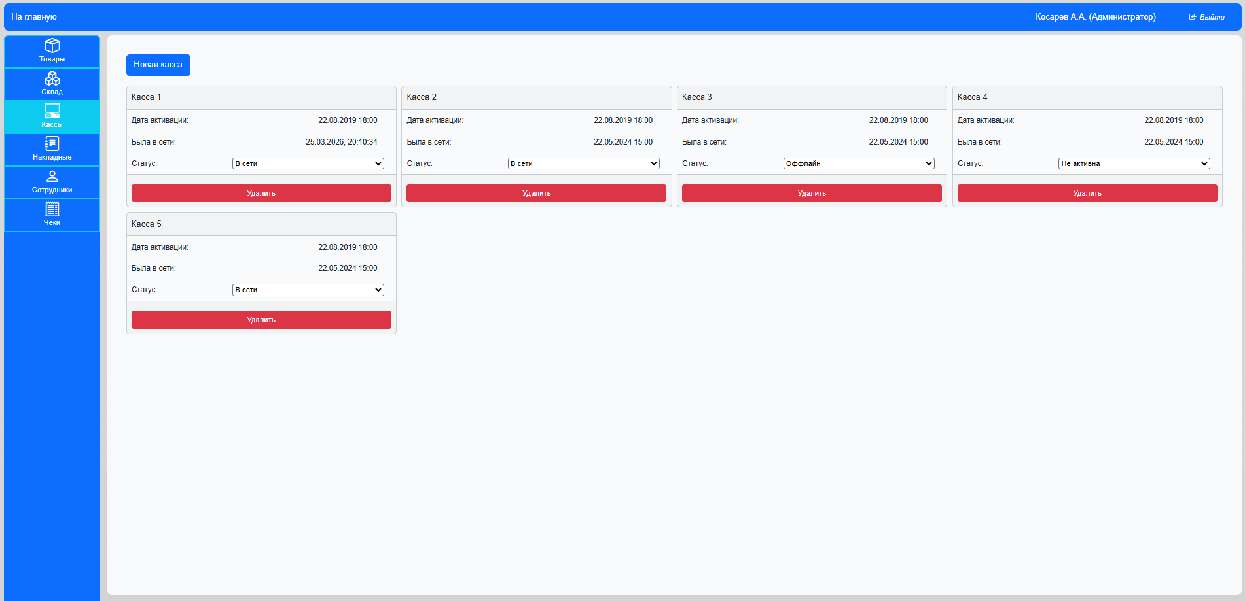
Task: Delete Касса 4 with Удалить button
Action: tap(1087, 193)
